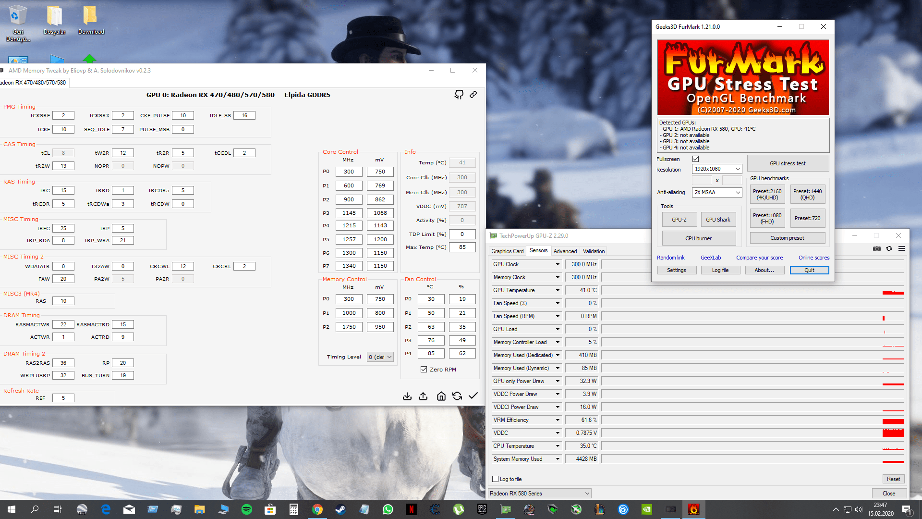Viewport: 922px width, 519px height.
Task: Click the chain link icon
Action: [473, 95]
